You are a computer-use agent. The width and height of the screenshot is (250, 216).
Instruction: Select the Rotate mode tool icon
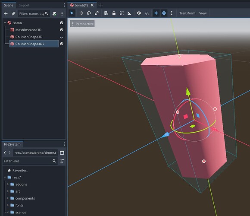pyautogui.click(x=89, y=13)
